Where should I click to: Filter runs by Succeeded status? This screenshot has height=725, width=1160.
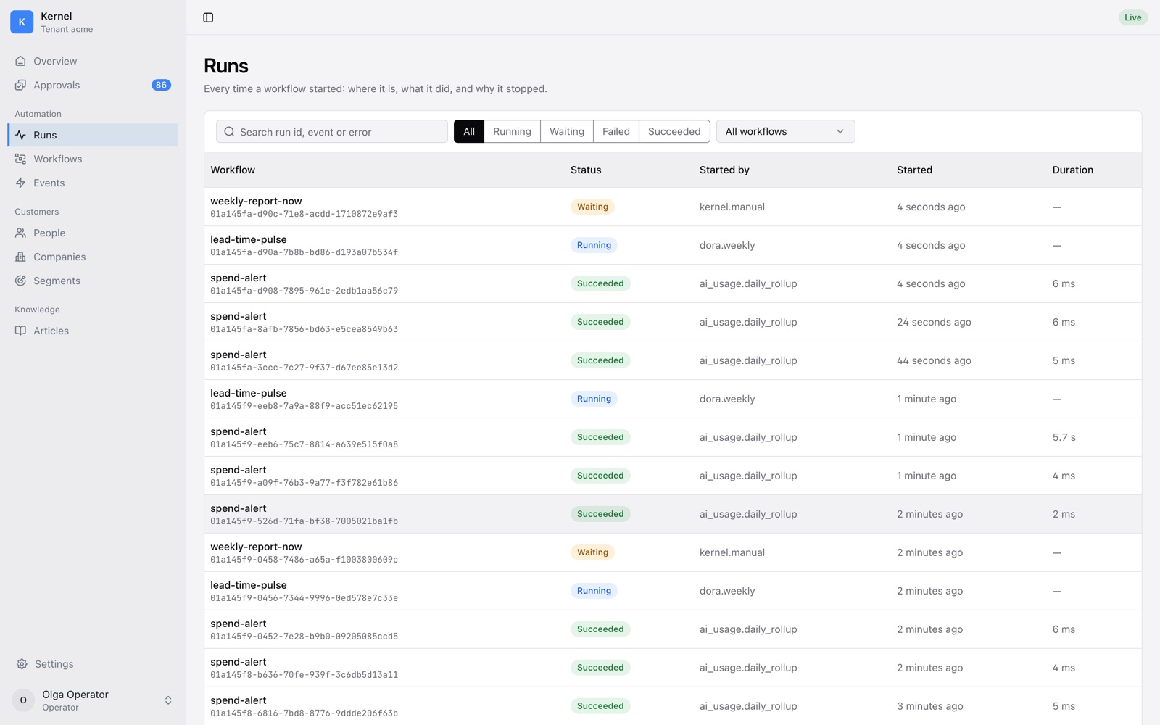(674, 131)
